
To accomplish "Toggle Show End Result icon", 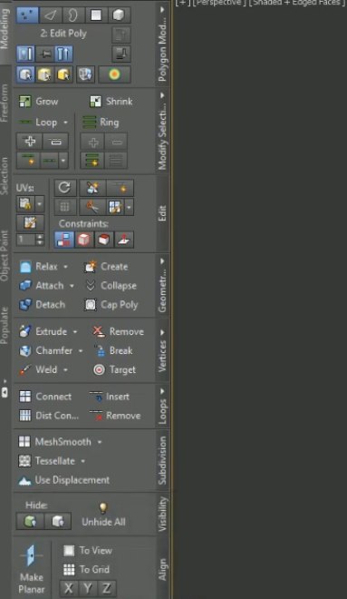I will (63, 54).
